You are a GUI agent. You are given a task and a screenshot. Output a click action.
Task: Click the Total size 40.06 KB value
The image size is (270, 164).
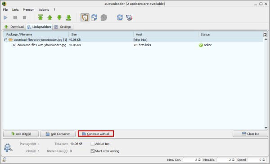(x=76, y=144)
